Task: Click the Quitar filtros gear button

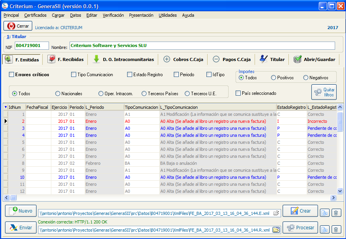Action: click(x=324, y=92)
